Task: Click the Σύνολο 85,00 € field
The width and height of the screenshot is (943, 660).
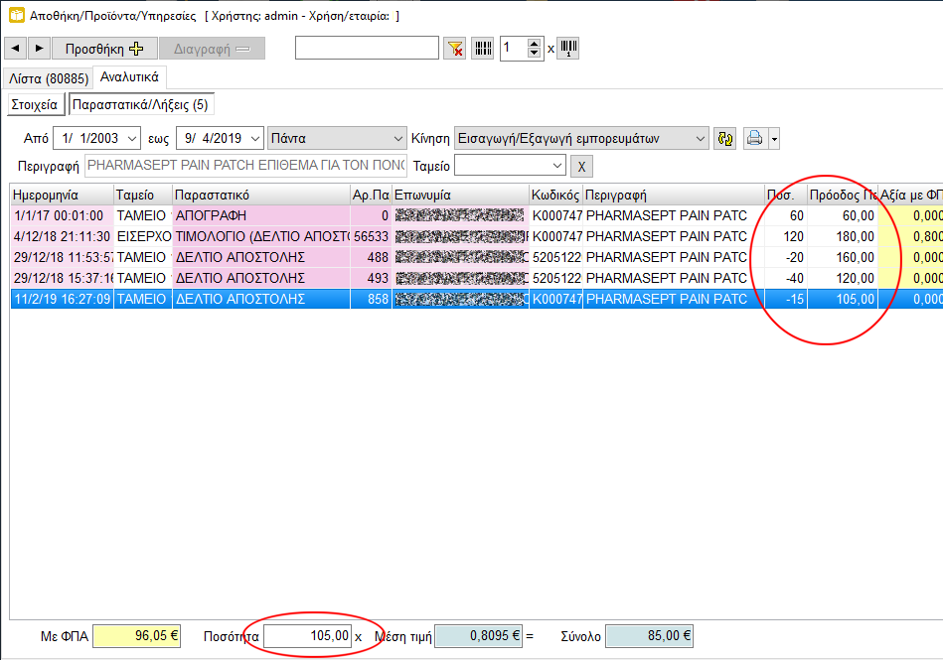Action: click(x=650, y=636)
